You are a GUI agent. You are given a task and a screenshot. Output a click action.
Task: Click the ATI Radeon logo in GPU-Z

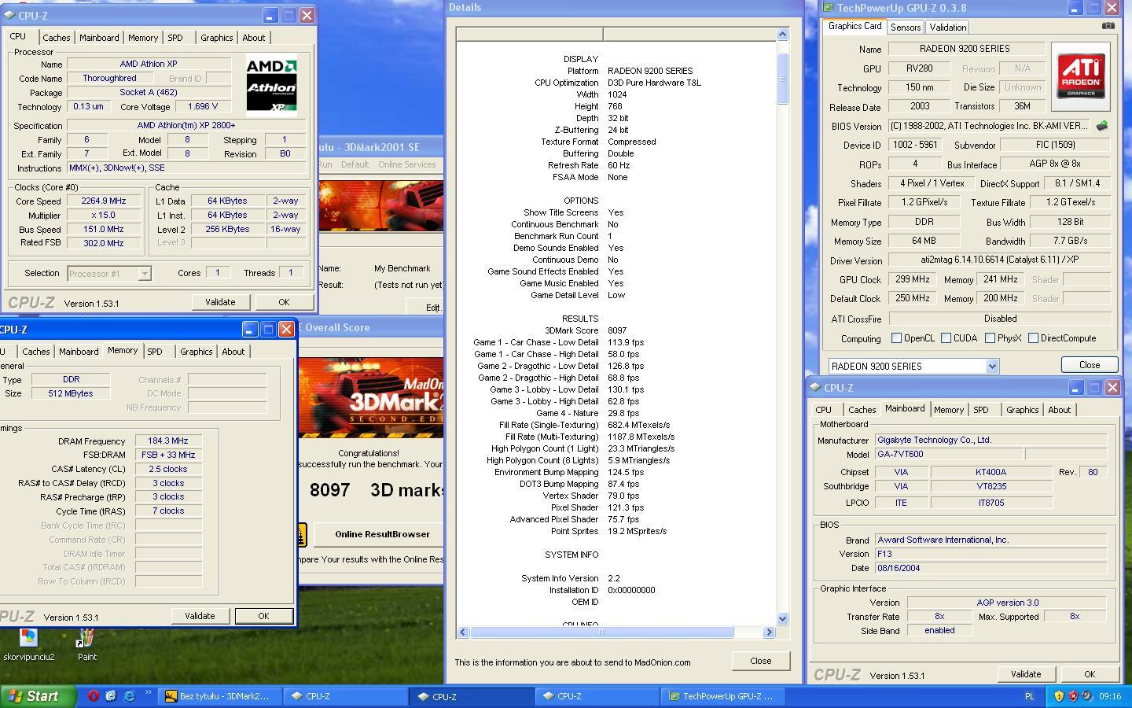click(x=1080, y=76)
